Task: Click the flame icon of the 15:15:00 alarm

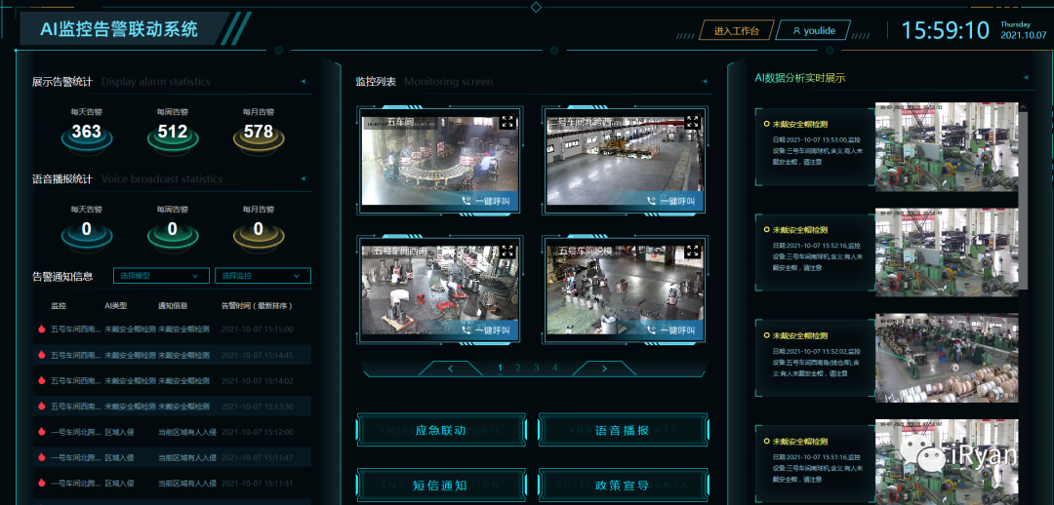Action: click(41, 330)
